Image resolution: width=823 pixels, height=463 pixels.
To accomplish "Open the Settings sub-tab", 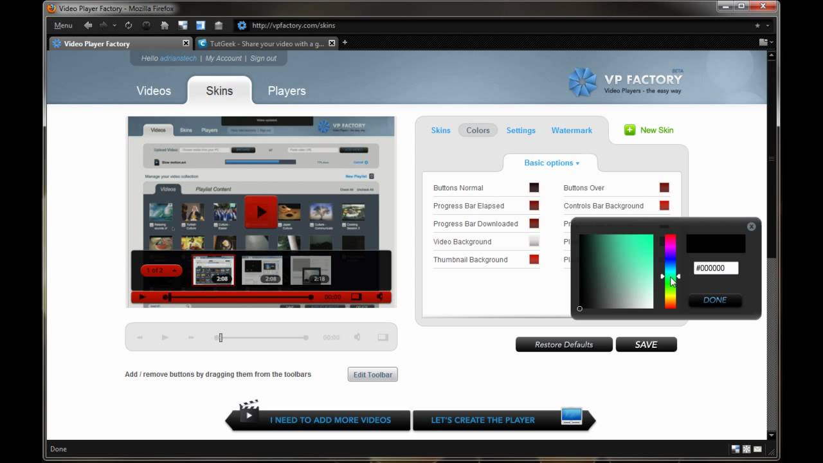I will 521,130.
